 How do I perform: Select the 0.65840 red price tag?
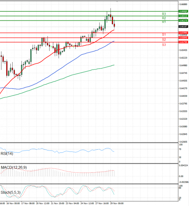point(183,38)
